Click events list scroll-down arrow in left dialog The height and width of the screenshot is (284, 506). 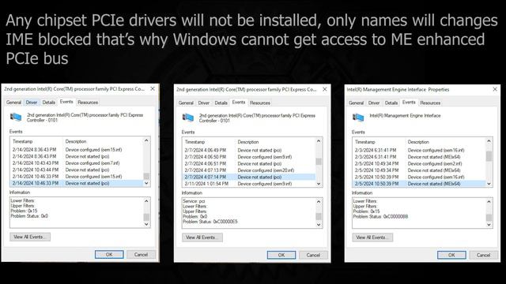[x=146, y=183]
